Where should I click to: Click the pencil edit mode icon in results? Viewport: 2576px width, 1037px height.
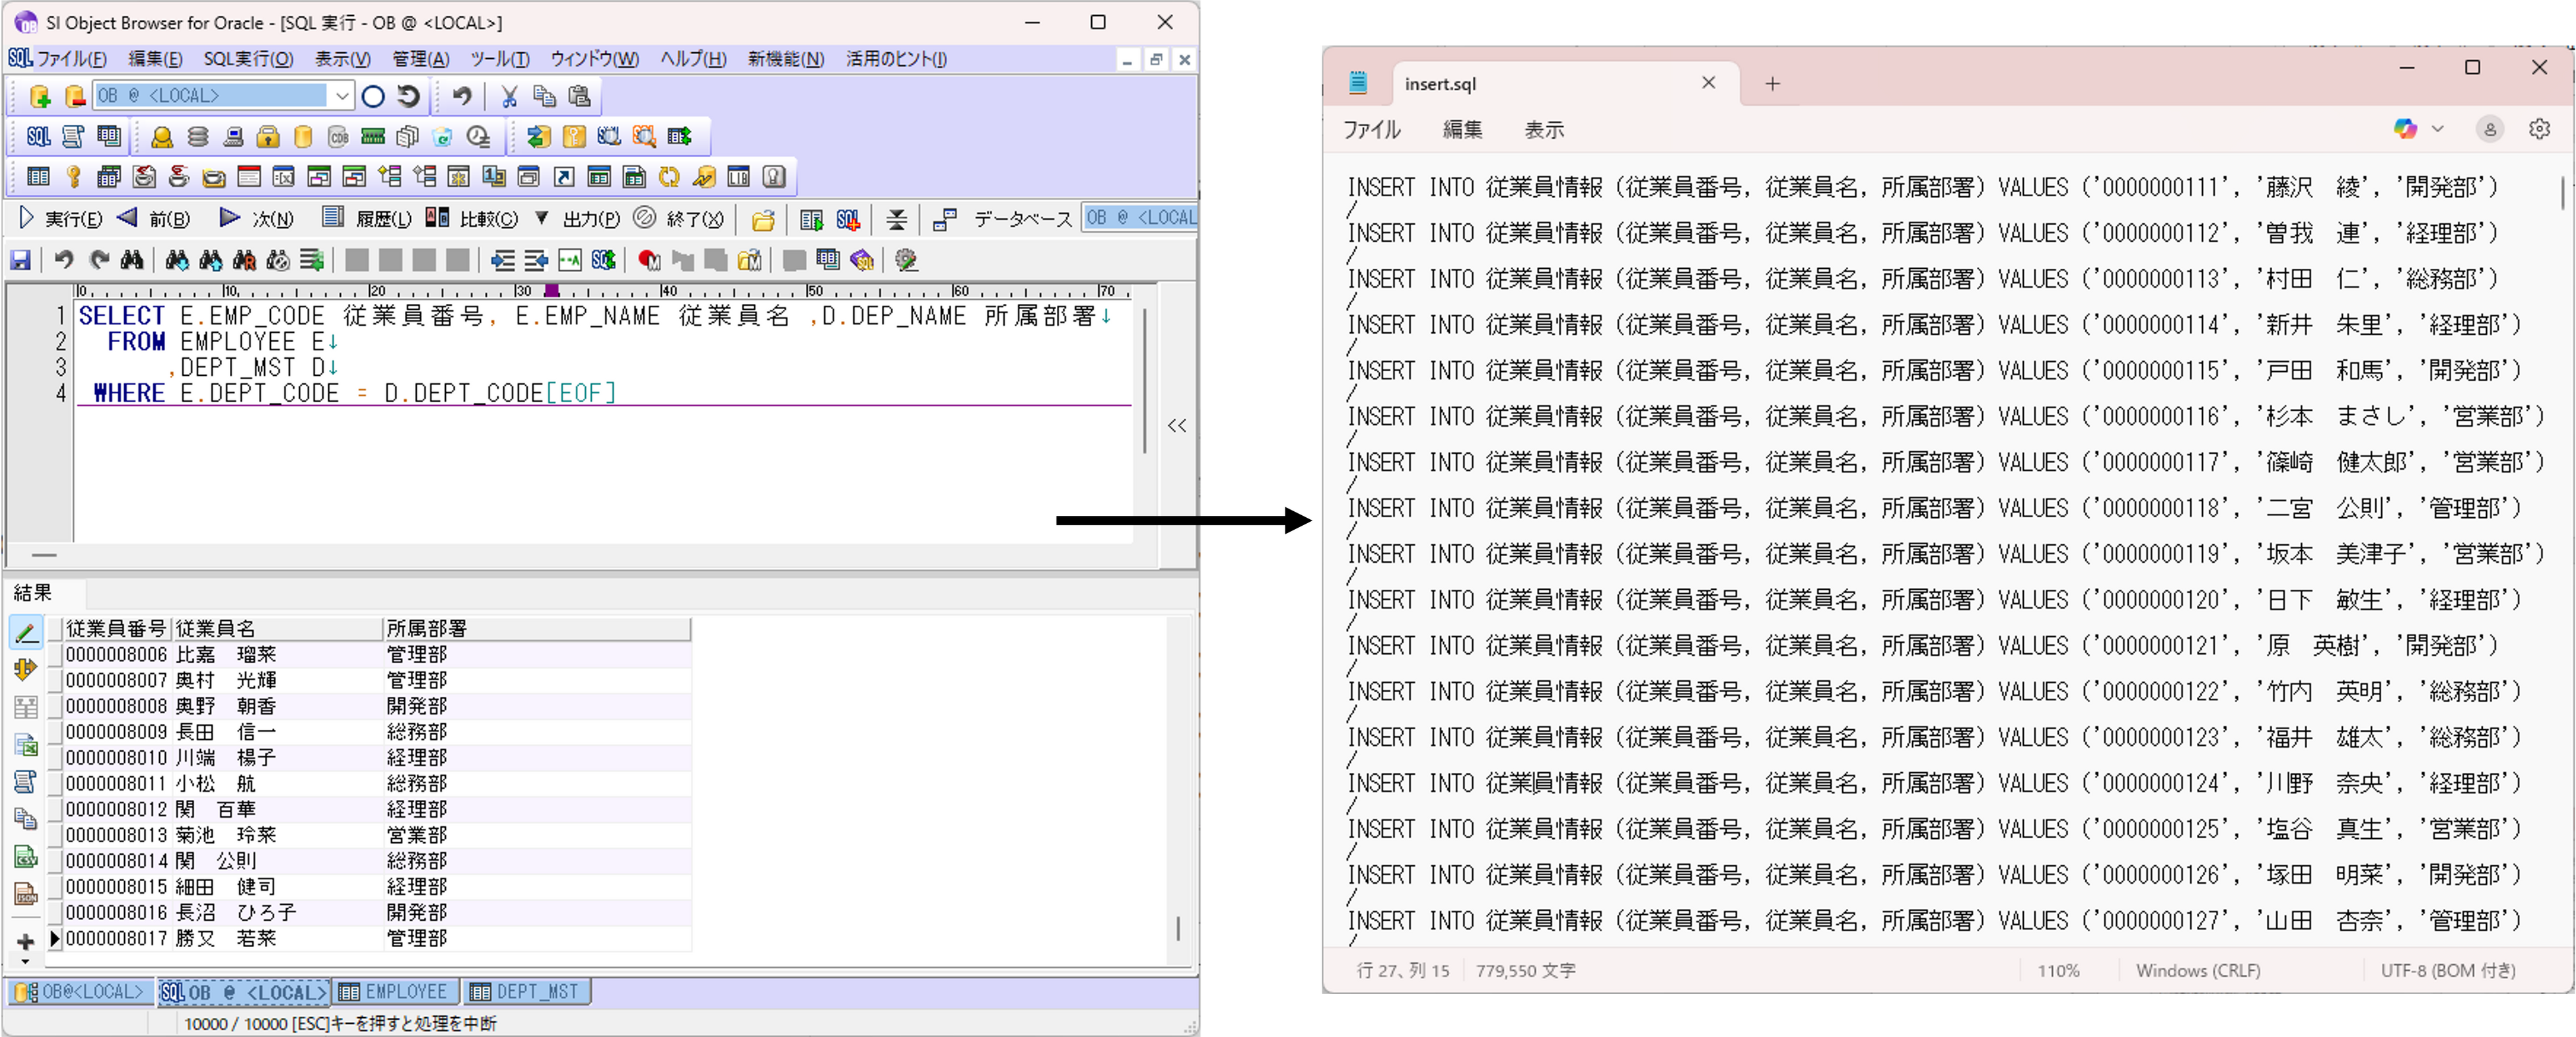[x=26, y=632]
